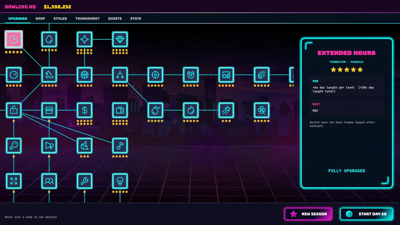The image size is (400, 225).
Task: Click the Foundation · Schedule subtitle
Action: [347, 62]
